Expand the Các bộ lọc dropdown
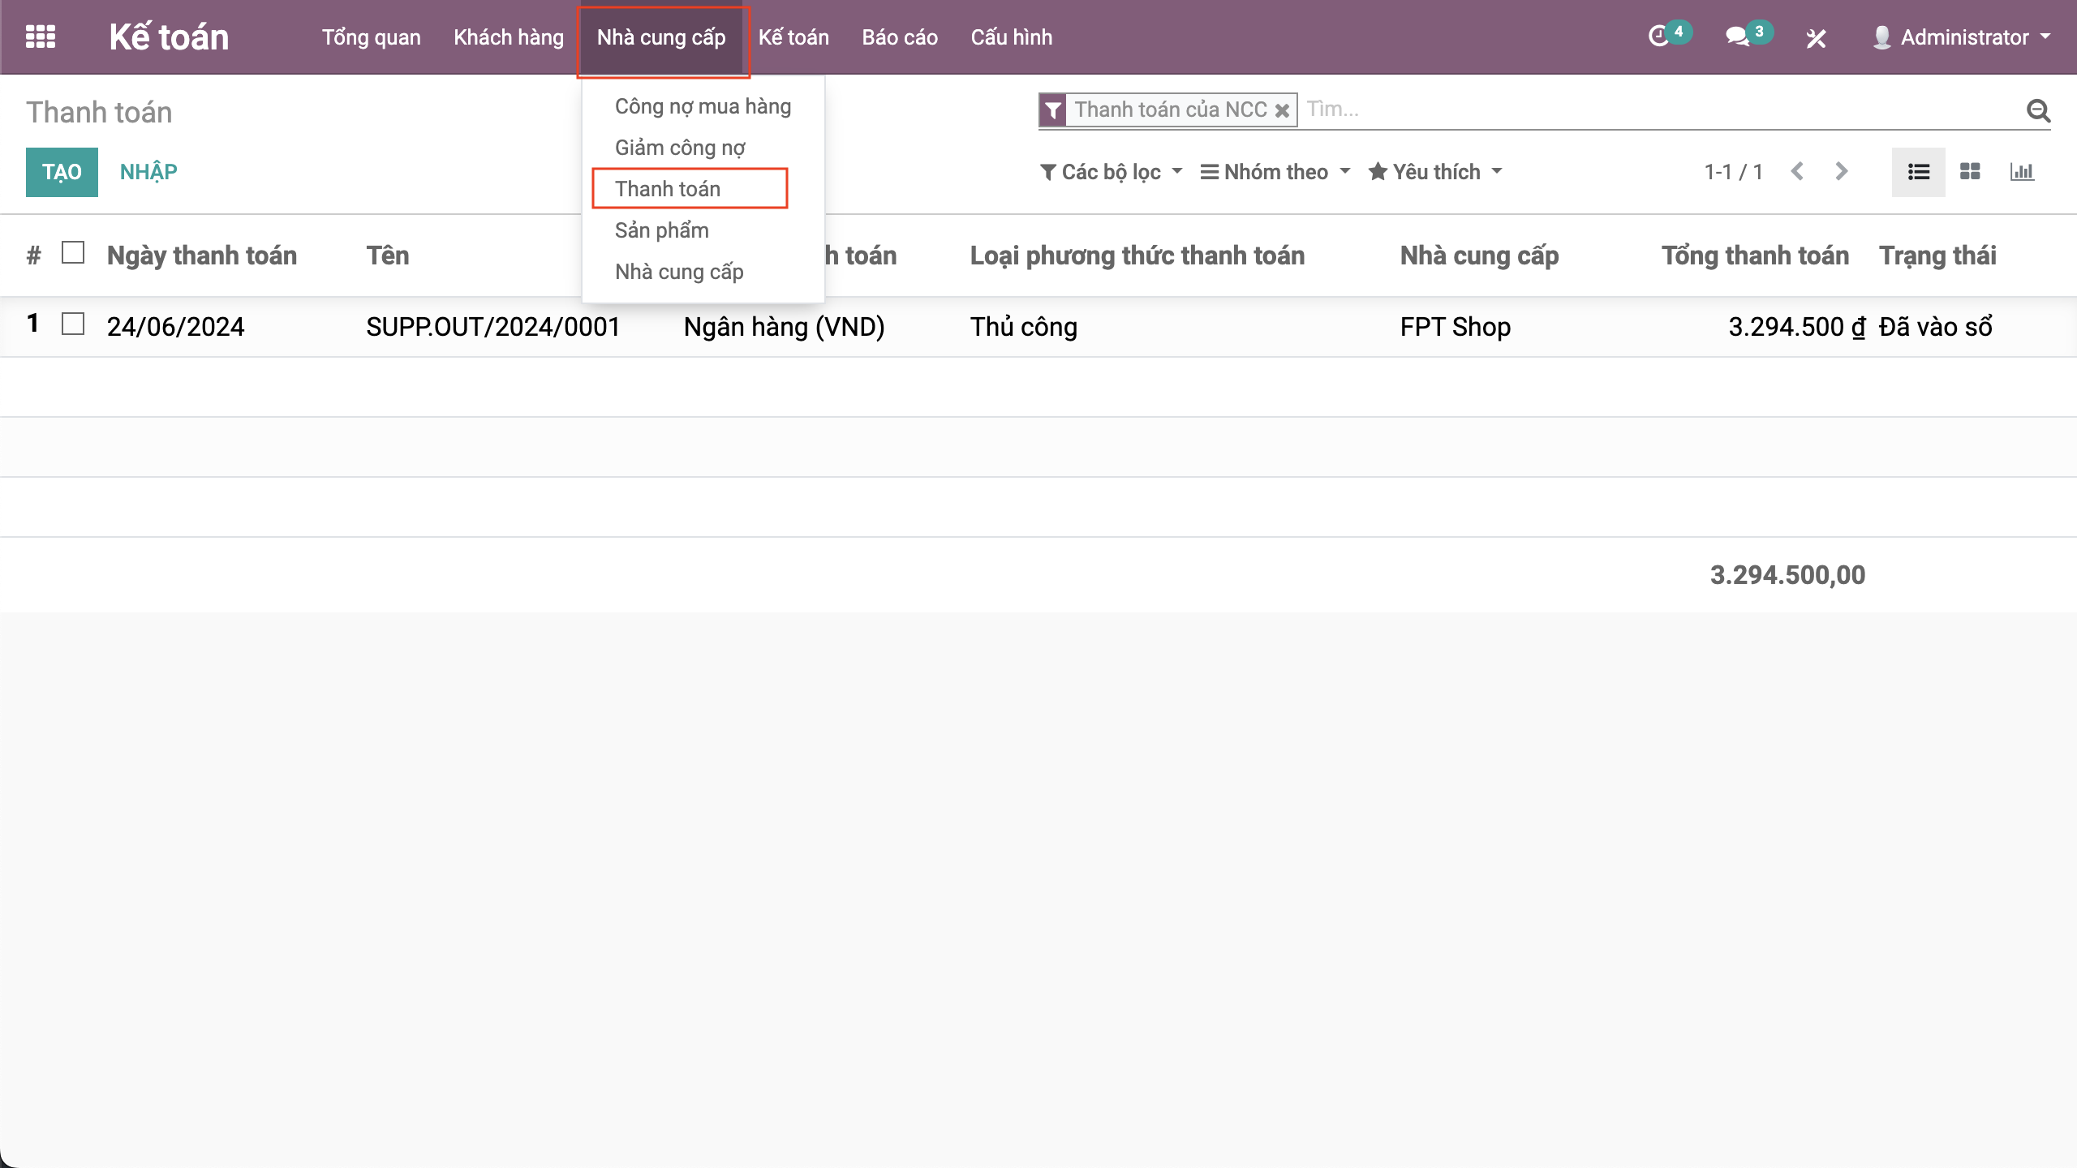Image resolution: width=2077 pixels, height=1168 pixels. click(x=1111, y=172)
